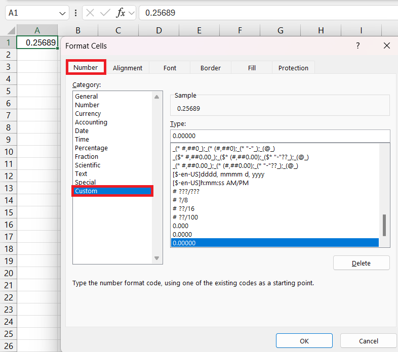Image resolution: width=398 pixels, height=352 pixels.
Task: Click the OK button
Action: [x=304, y=341]
